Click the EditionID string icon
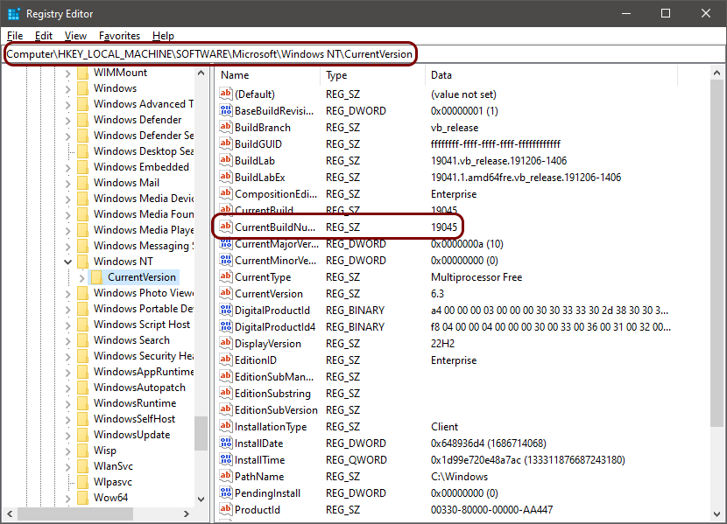 click(x=226, y=360)
